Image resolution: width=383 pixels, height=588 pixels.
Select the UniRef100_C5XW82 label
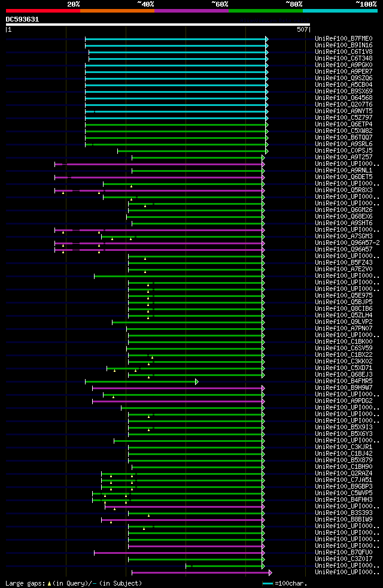click(x=344, y=131)
